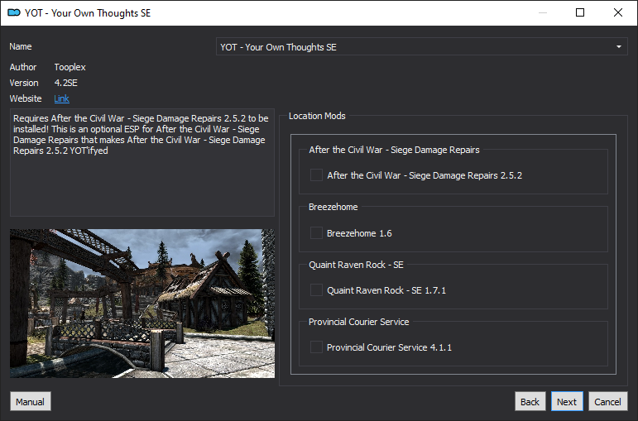Proceed with the Next button
This screenshot has height=421, width=638.
(x=567, y=401)
